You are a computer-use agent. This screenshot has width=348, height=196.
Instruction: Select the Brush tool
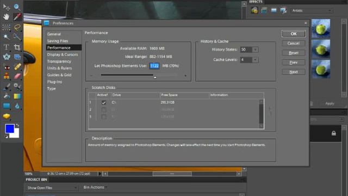tap(7, 86)
